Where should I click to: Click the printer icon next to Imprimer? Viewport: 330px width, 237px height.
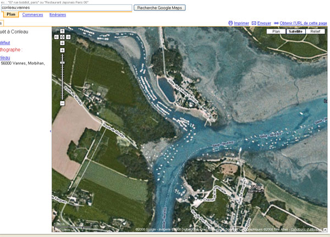(230, 23)
